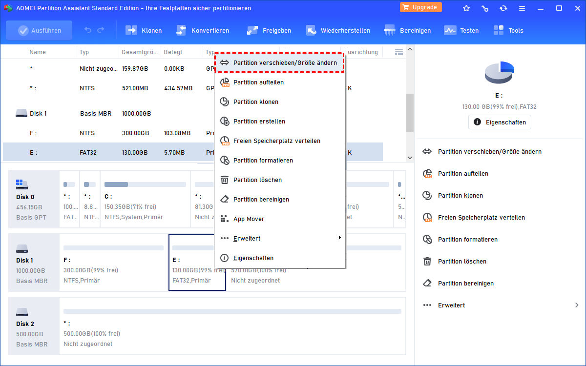Sort by the Name column header
The width and height of the screenshot is (586, 366).
click(38, 52)
